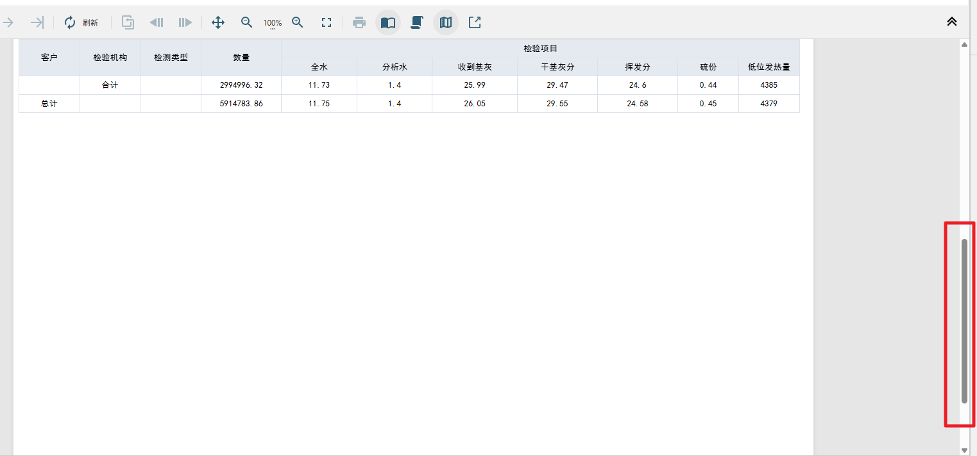Screen dimensions: 977x456
Task: Toggle the open-book page view
Action: tap(388, 22)
